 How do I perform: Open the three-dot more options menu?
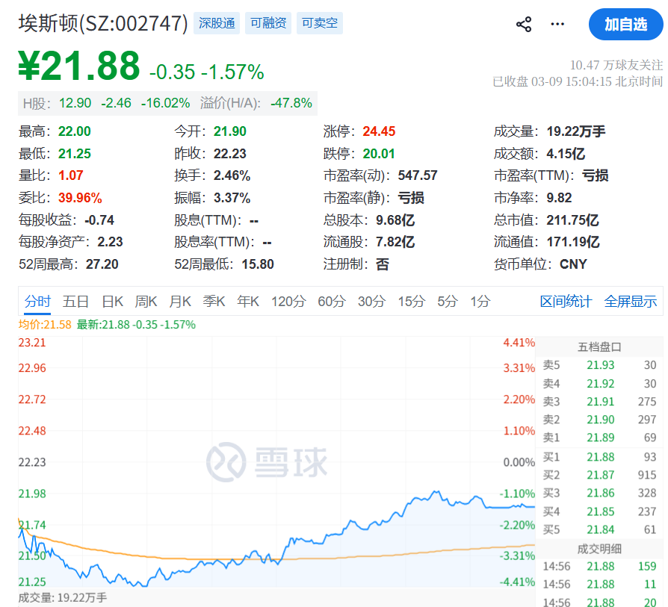pos(557,24)
